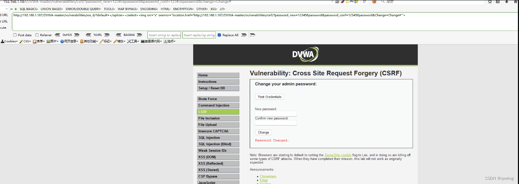Open the WAF BYPASS dropdown

(128, 9)
